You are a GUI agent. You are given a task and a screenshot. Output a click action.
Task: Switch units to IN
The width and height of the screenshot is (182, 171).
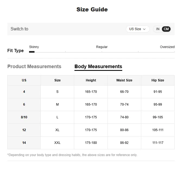(x=158, y=29)
